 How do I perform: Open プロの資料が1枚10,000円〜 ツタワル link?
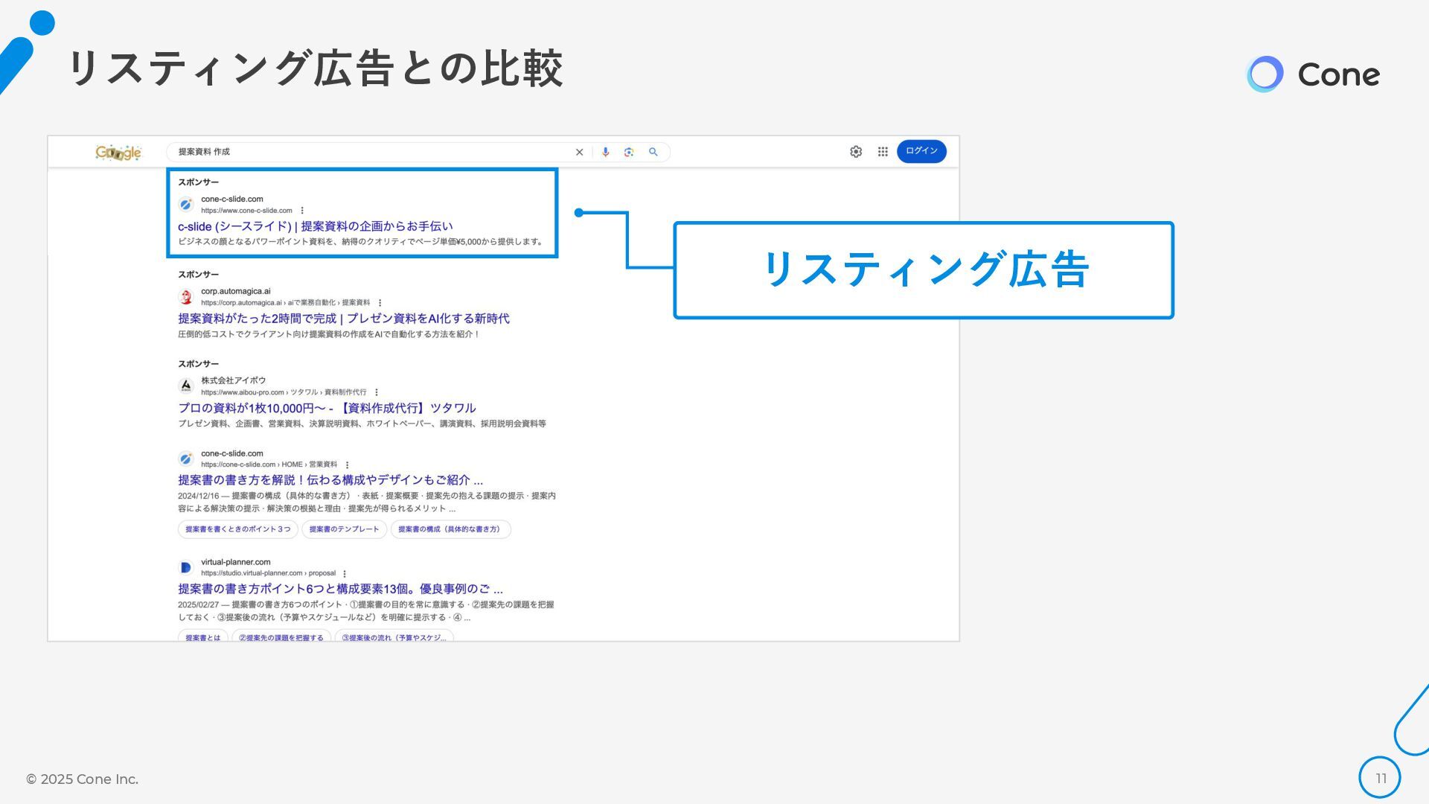click(326, 408)
